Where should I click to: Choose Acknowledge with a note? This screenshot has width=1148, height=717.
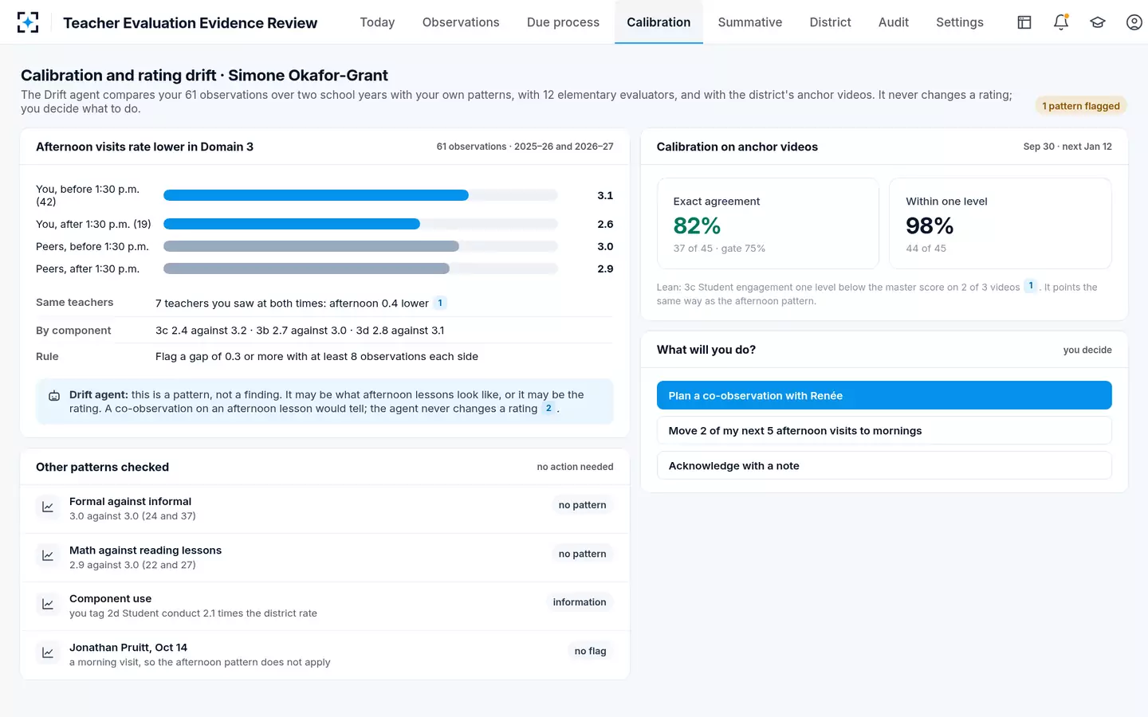pyautogui.click(x=884, y=465)
